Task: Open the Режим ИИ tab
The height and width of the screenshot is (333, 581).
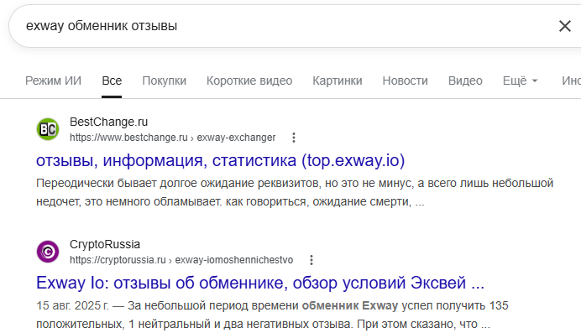Action: click(54, 81)
